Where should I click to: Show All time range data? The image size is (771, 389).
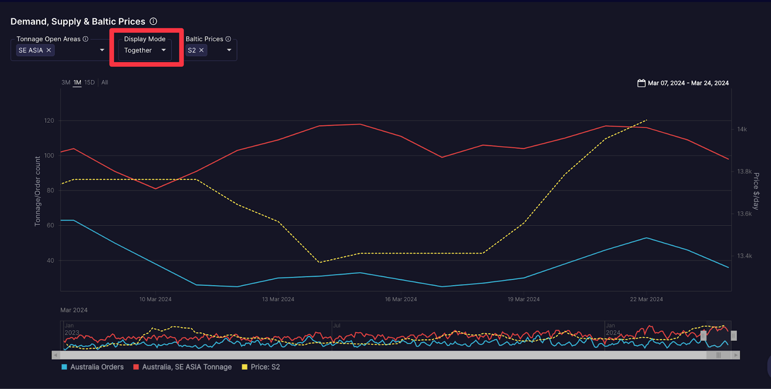coord(105,82)
